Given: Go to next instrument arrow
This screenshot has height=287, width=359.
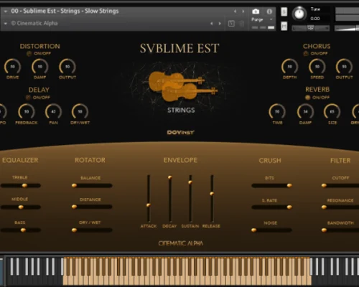Looking at the screenshot, I should coord(243,11).
